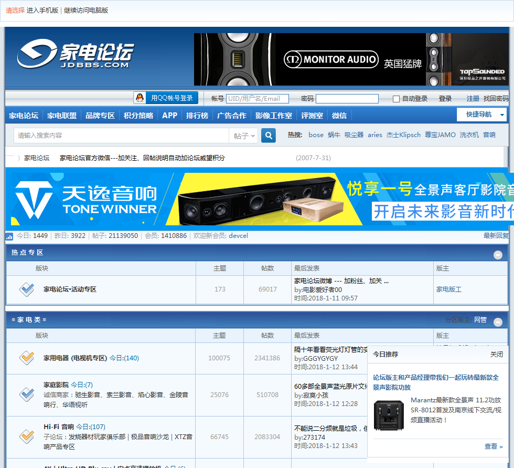Open 家电论坛·活动专区 forum
Image resolution: width=514 pixels, height=468 pixels.
70,289
